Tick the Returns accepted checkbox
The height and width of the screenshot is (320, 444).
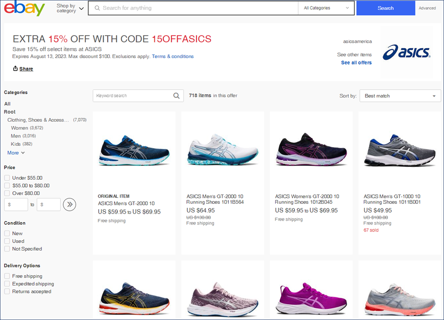pyautogui.click(x=7, y=291)
